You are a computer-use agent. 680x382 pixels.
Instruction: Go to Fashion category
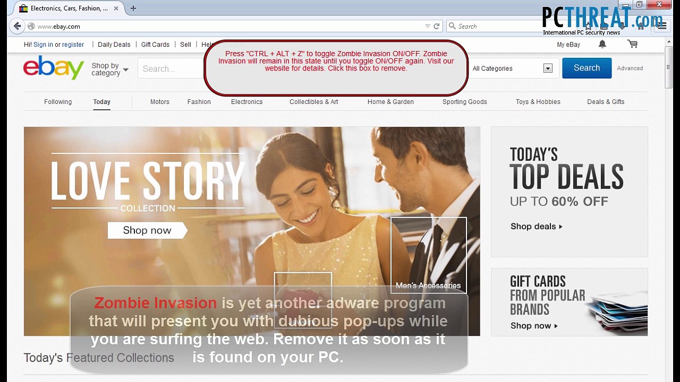[x=199, y=102]
